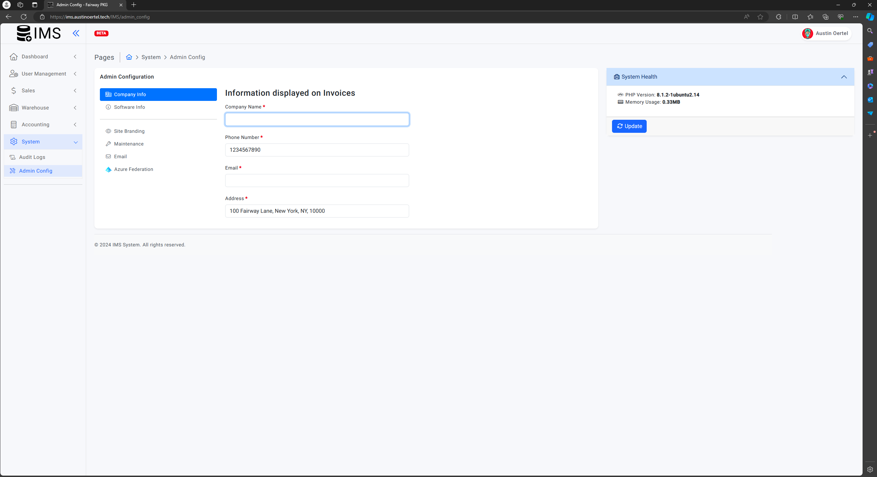Open Azure Federation settings tab
The width and height of the screenshot is (877, 477).
134,169
